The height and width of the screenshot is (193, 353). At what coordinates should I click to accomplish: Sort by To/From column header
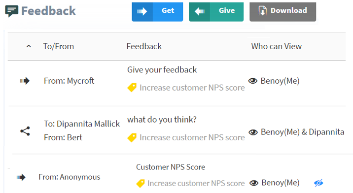point(59,46)
